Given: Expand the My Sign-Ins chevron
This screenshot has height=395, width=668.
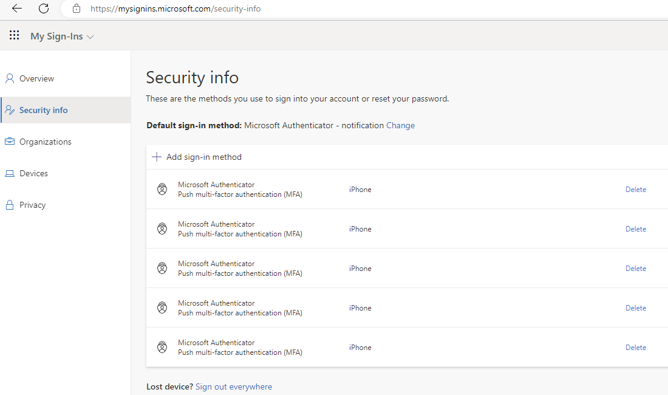Looking at the screenshot, I should point(90,37).
